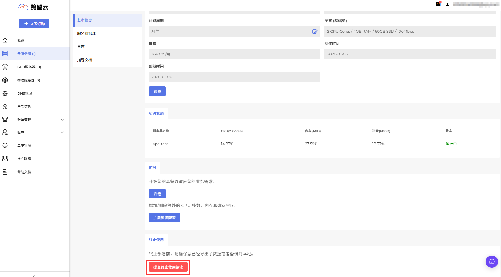Image resolution: width=501 pixels, height=277 pixels.
Task: Click the 立即订购 button
Action: 34,24
